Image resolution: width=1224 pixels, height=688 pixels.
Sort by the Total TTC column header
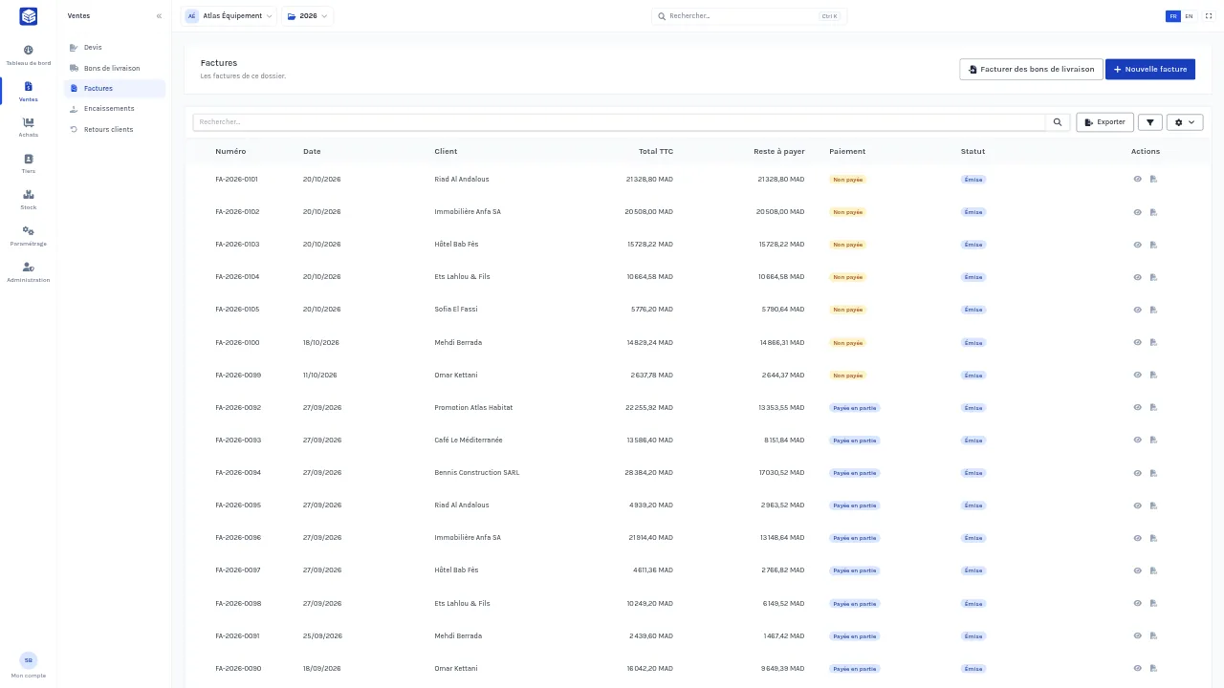click(x=656, y=151)
